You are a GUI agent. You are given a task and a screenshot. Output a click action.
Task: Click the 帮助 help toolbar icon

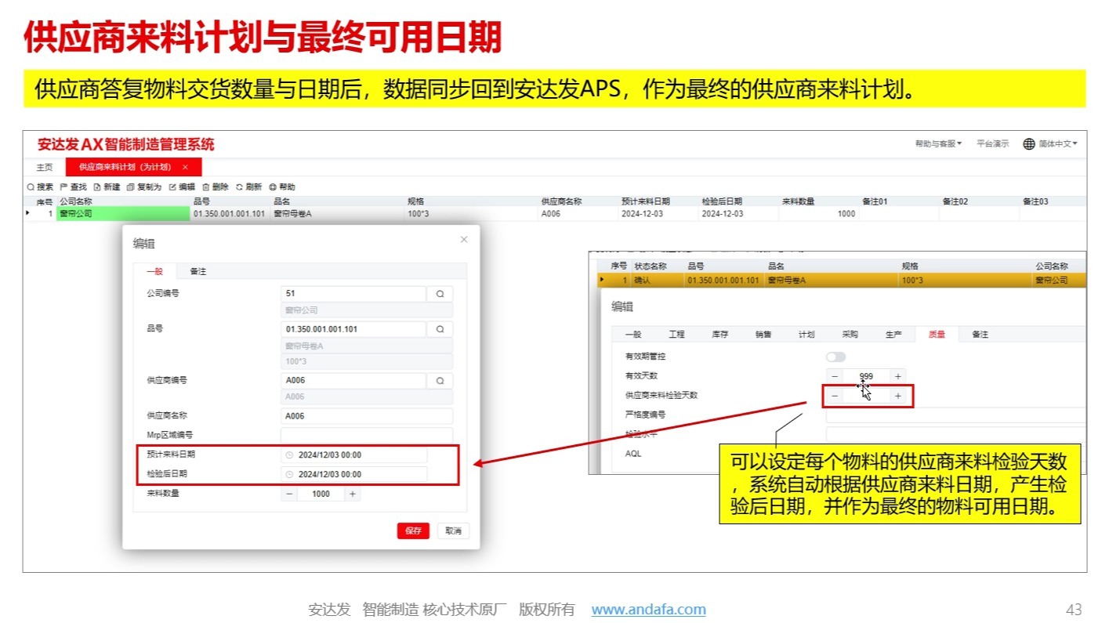[x=273, y=187]
